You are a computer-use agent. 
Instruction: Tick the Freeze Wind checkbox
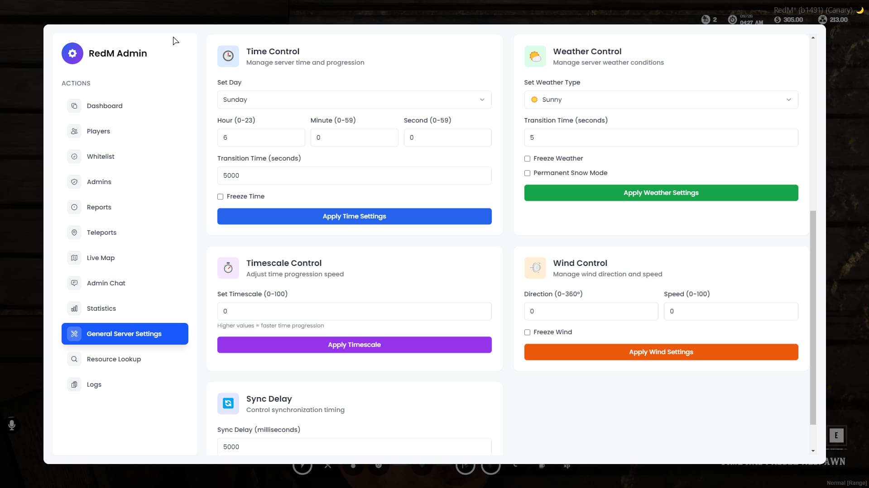(x=527, y=332)
